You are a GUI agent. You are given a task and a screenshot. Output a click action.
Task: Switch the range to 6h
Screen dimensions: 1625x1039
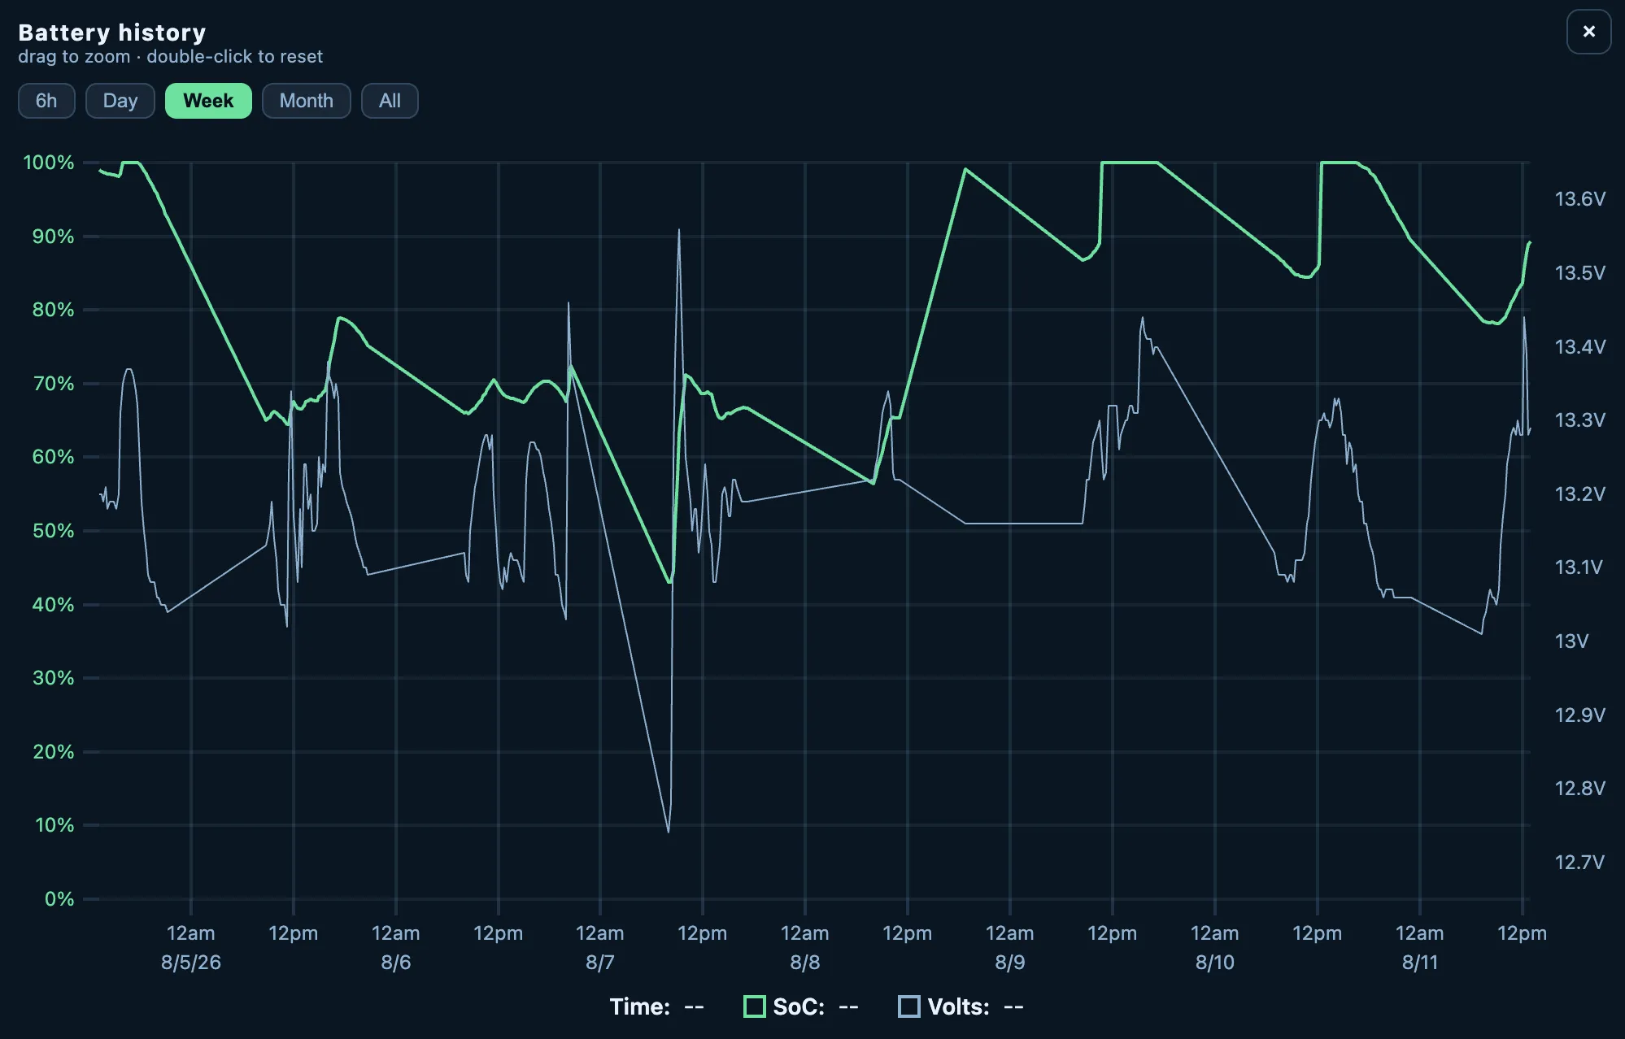coord(46,101)
